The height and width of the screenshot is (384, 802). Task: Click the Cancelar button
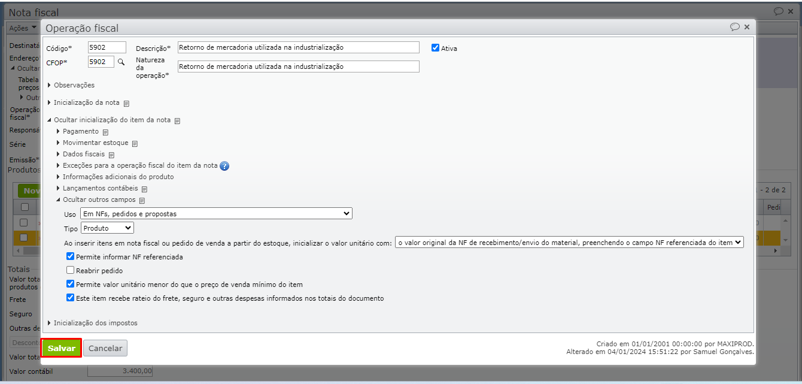tap(105, 348)
